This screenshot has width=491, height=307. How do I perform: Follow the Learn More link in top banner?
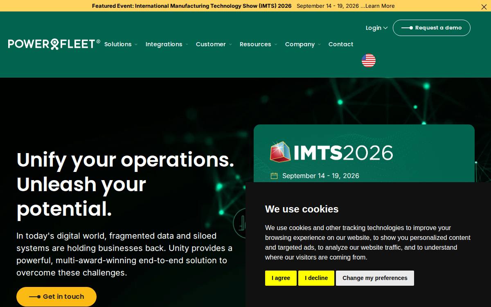coord(380,6)
